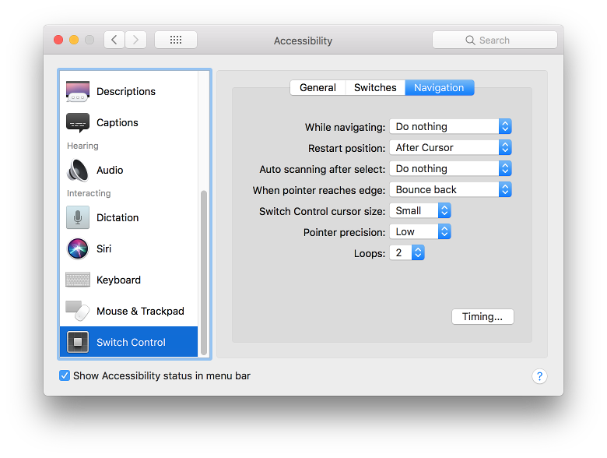
Task: Show all preferences grid button
Action: pos(175,40)
